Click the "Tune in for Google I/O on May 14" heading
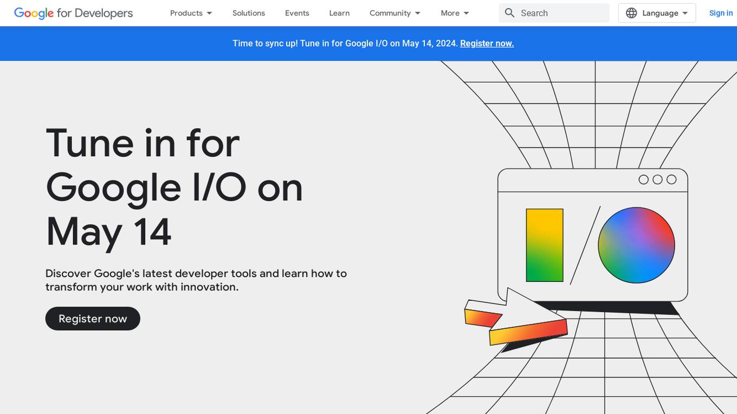Screen dimensions: 737x414 [174, 187]
